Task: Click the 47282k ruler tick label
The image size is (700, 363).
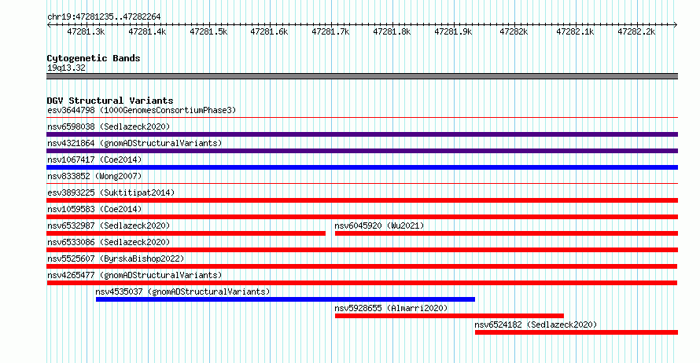Action: point(514,31)
